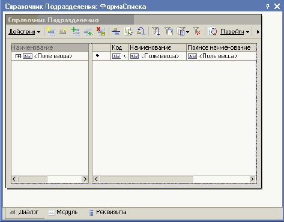The width and height of the screenshot is (284, 222).
Task: Open the Действия dropdown menu
Action: [x=25, y=32]
